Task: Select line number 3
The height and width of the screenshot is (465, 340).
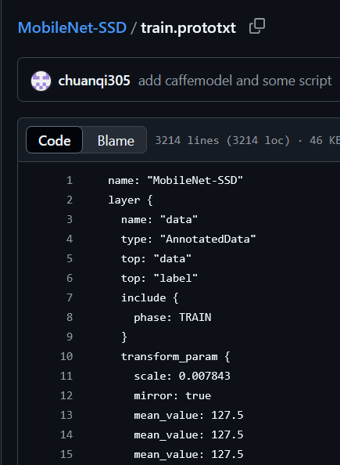Action: coord(70,219)
